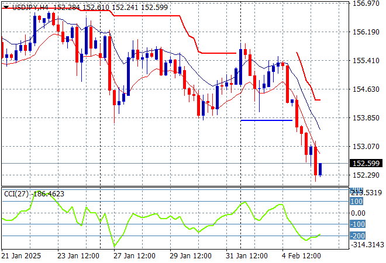Click the 153.070 price axis value
The height and width of the screenshot is (263, 386).
point(366,146)
